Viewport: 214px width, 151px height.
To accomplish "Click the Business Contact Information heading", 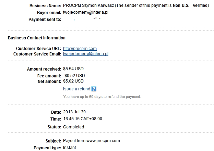I will point(37,38).
